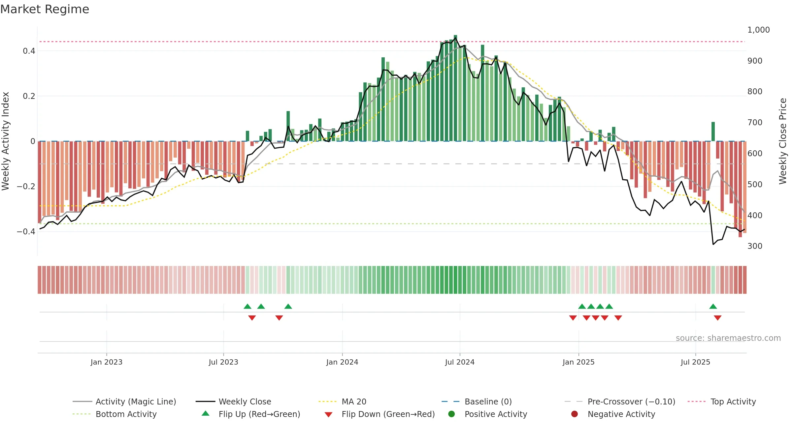Click the Jul 2025 axis label
Image resolution: width=792 pixels, height=445 pixels.
coord(695,362)
